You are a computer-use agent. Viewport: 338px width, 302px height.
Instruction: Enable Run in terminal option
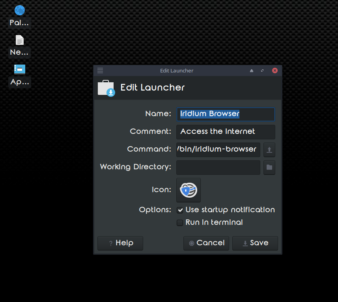tap(180, 222)
